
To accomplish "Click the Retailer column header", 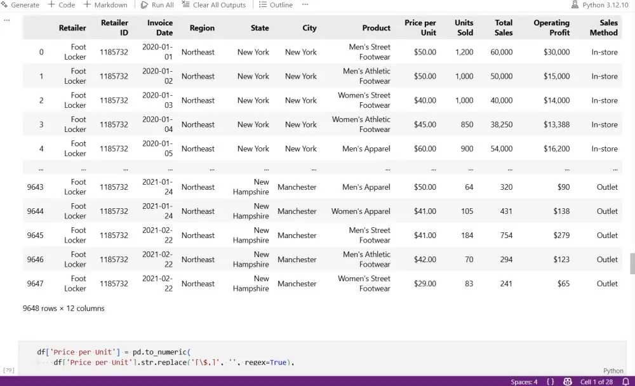I will 72,28.
